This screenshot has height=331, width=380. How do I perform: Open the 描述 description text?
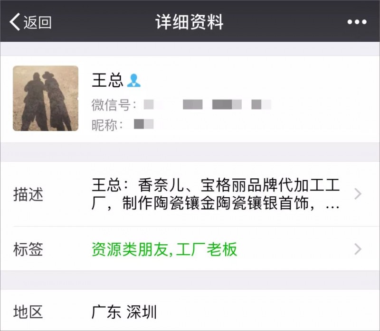coord(216,194)
